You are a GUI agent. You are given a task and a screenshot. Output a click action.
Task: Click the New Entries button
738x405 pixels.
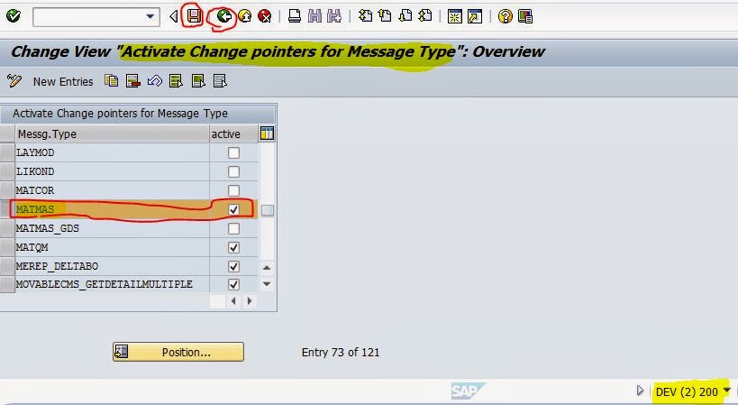(x=63, y=81)
